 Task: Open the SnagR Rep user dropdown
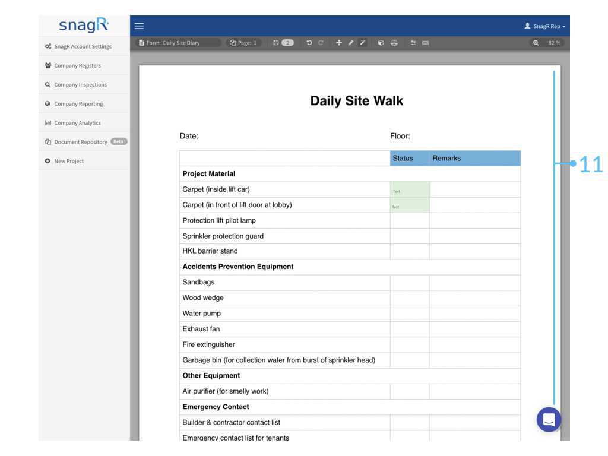click(x=545, y=26)
